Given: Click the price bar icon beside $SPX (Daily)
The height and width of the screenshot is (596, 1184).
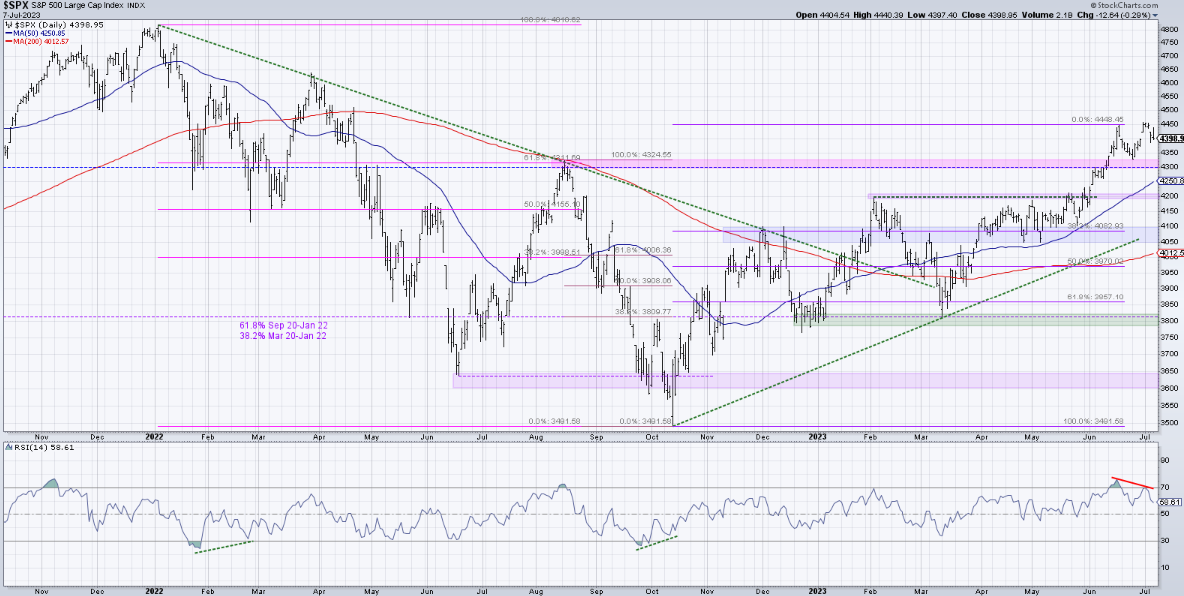Looking at the screenshot, I should click(x=9, y=25).
